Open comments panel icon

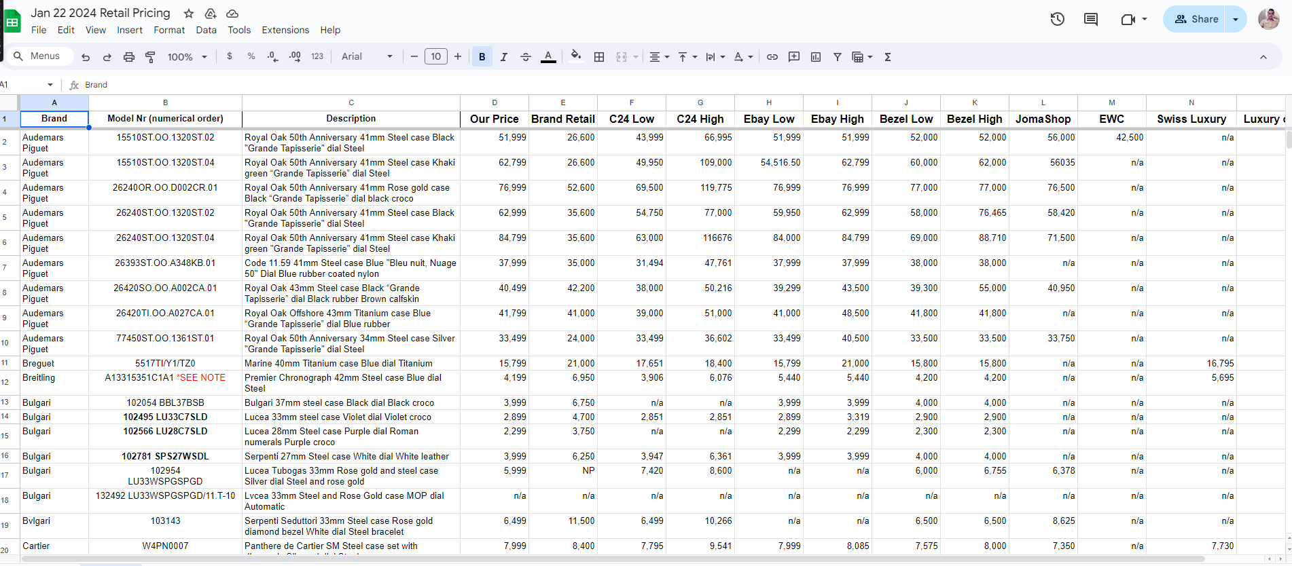[1091, 19]
